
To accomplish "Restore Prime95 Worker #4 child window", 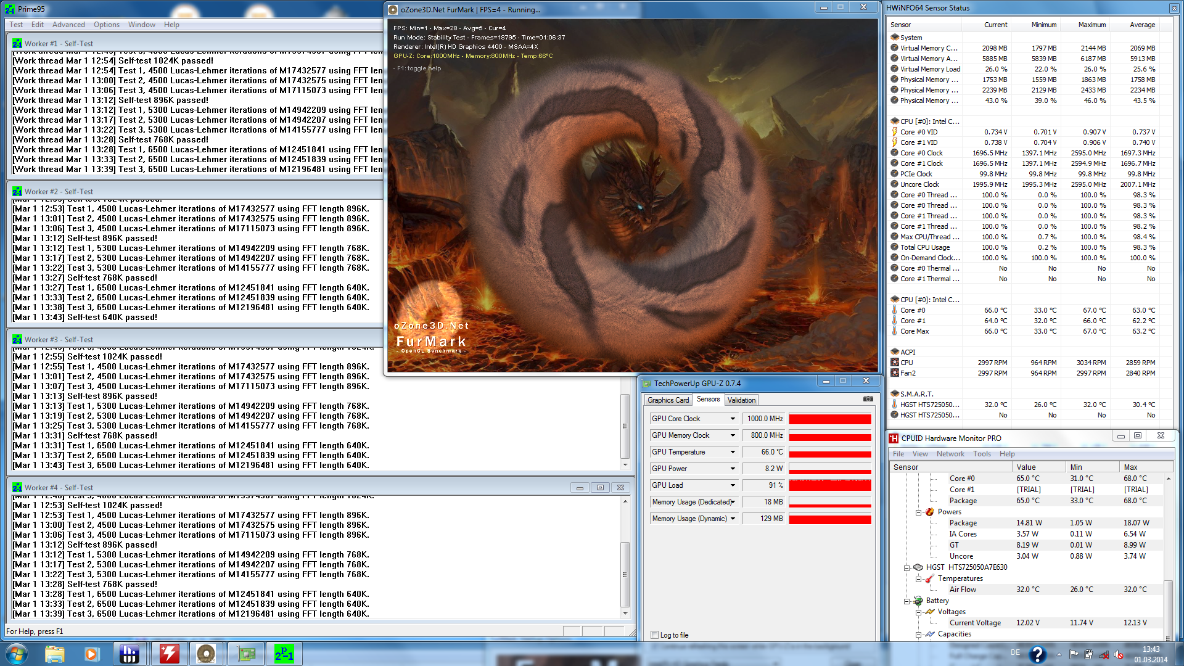I will tap(600, 488).
